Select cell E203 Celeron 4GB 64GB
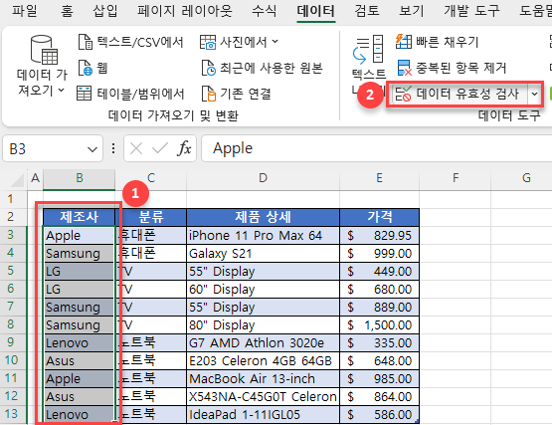The height and width of the screenshot is (425, 552). [x=263, y=361]
